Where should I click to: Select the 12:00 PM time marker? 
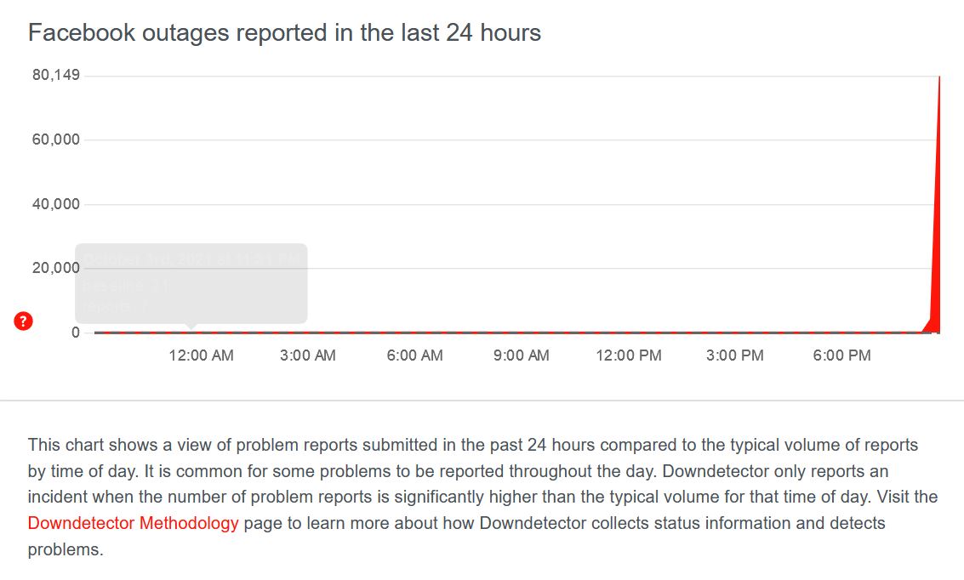click(x=628, y=355)
